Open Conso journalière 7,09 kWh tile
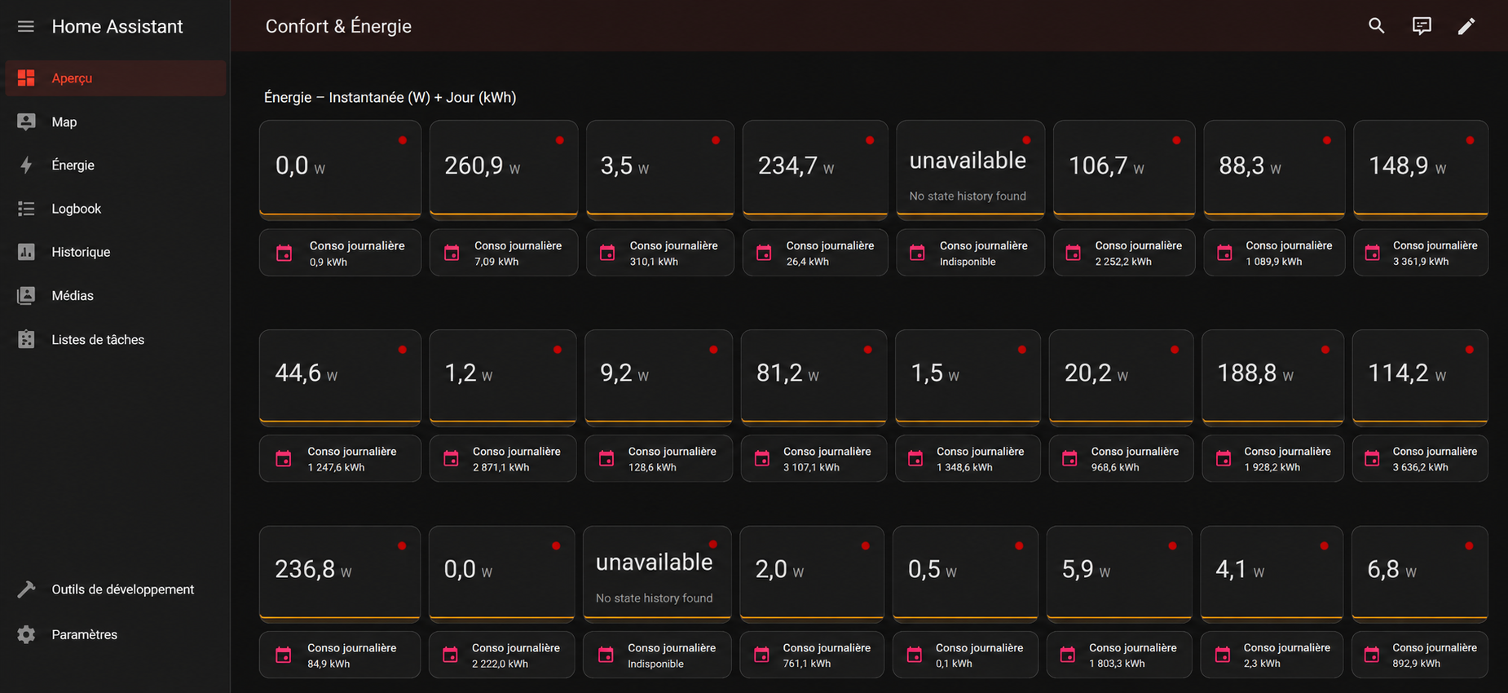Image resolution: width=1508 pixels, height=693 pixels. pos(504,253)
